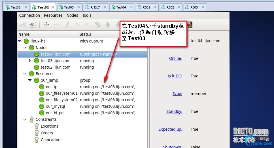Click the Online: link

coord(175,58)
